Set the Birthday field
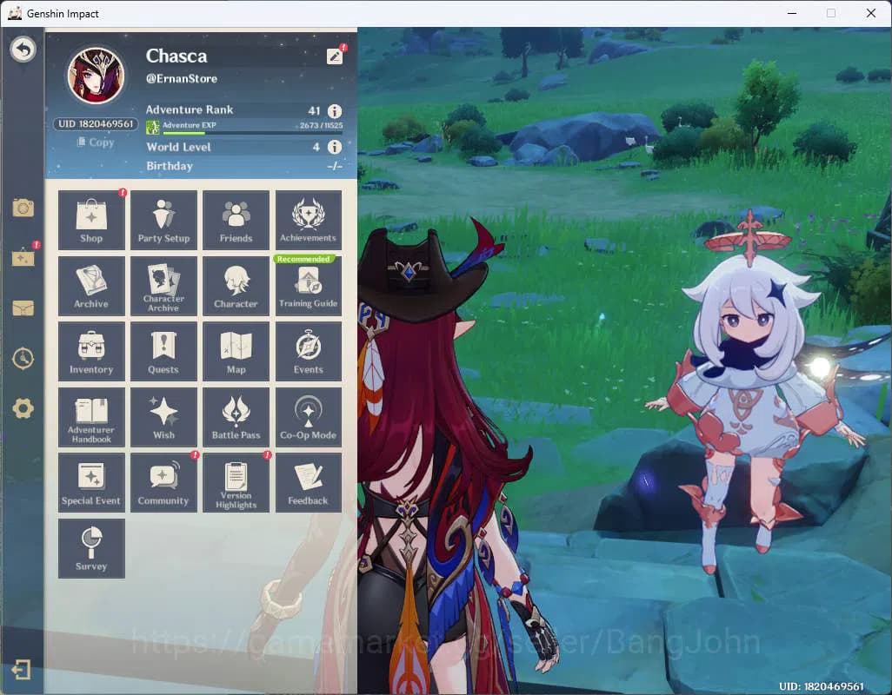This screenshot has width=892, height=695. pyautogui.click(x=244, y=166)
